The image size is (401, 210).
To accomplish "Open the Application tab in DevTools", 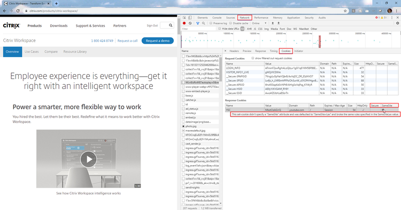I will 294,18.
